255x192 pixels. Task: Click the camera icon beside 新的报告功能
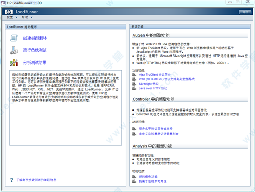[x=134, y=177]
